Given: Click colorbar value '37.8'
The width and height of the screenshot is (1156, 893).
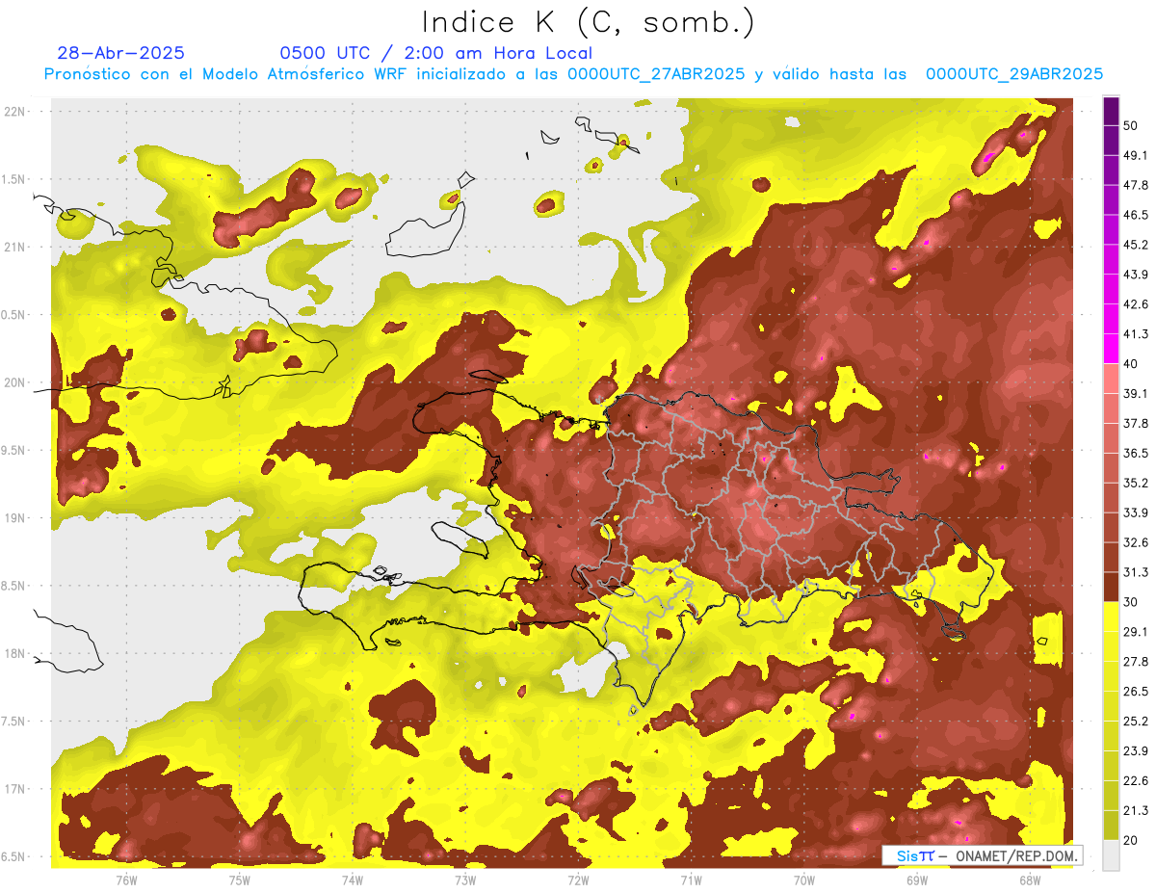Looking at the screenshot, I should pos(1136,424).
